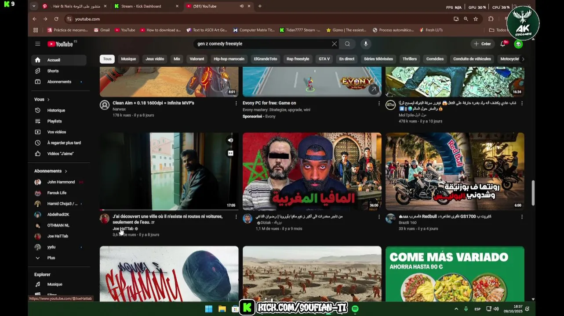Open more options for Brazili 160 video
564x316 pixels.
tap(522, 217)
